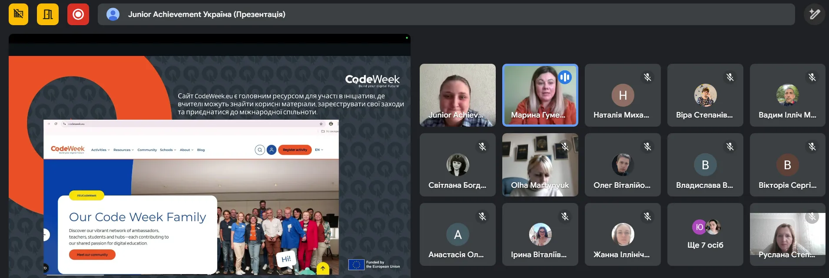Select the Марина Гуме video tile
The image size is (829, 278).
540,95
